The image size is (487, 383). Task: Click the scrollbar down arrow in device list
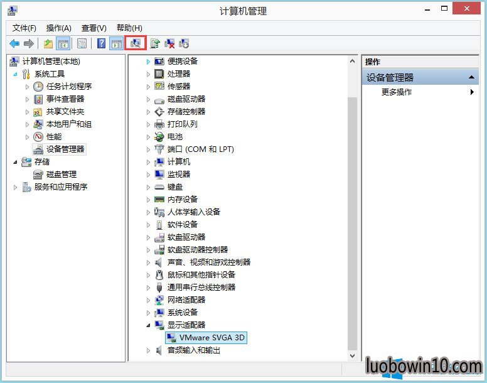click(x=352, y=355)
